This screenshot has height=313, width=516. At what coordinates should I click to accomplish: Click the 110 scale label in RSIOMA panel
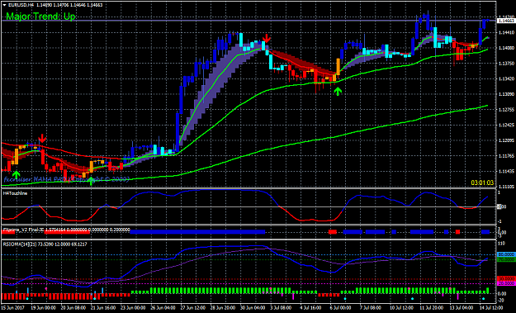pos(502,244)
